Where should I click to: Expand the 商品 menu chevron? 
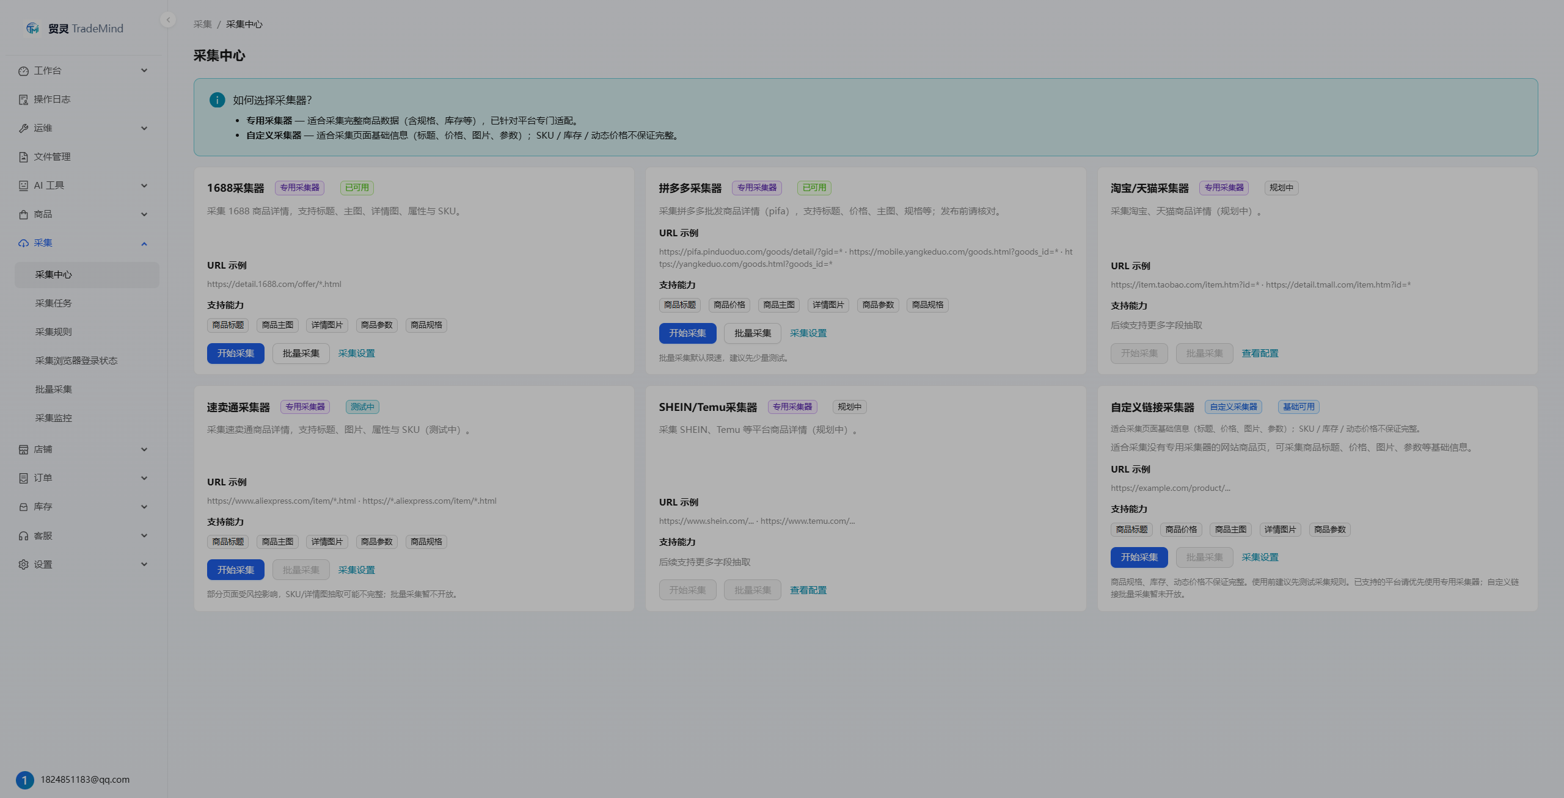[144, 214]
